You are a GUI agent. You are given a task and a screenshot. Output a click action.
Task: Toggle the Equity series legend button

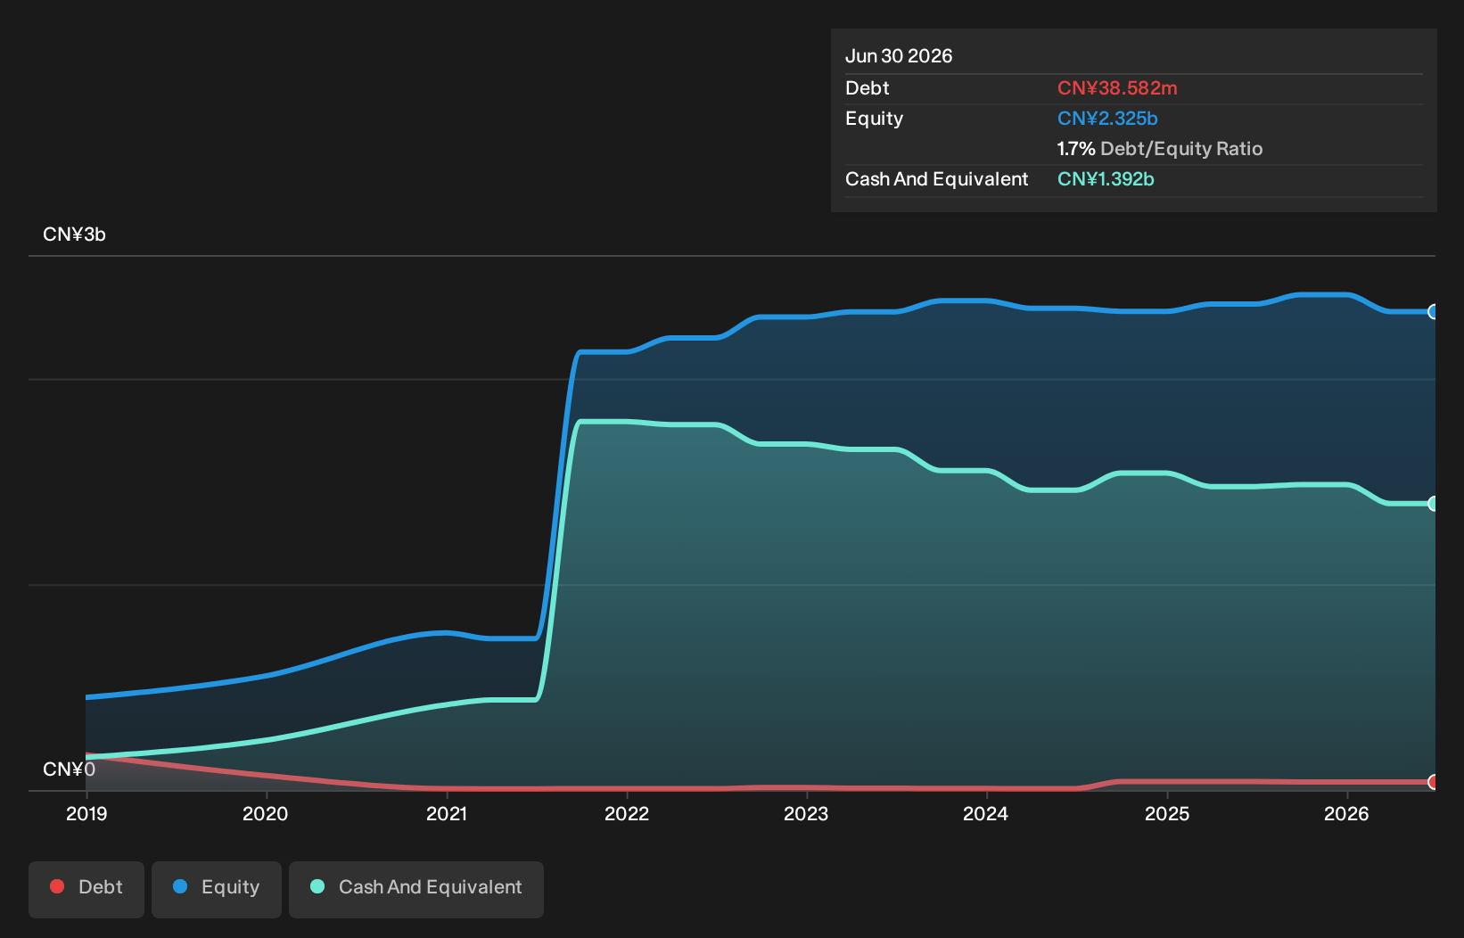point(217,889)
